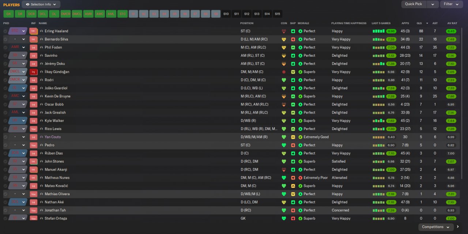Click the Inj injury badge for İlkay Gündoğan
This screenshot has width=468, height=234.
pos(33,72)
